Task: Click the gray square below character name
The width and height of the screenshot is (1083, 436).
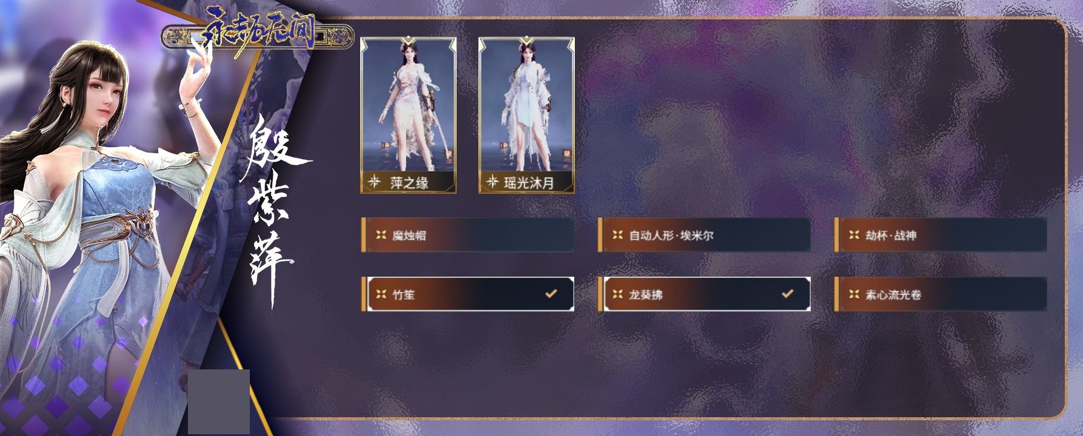Action: [x=219, y=401]
